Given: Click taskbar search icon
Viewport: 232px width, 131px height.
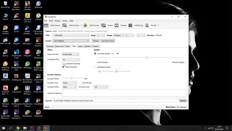Looking at the screenshot, I should tap(11, 128).
